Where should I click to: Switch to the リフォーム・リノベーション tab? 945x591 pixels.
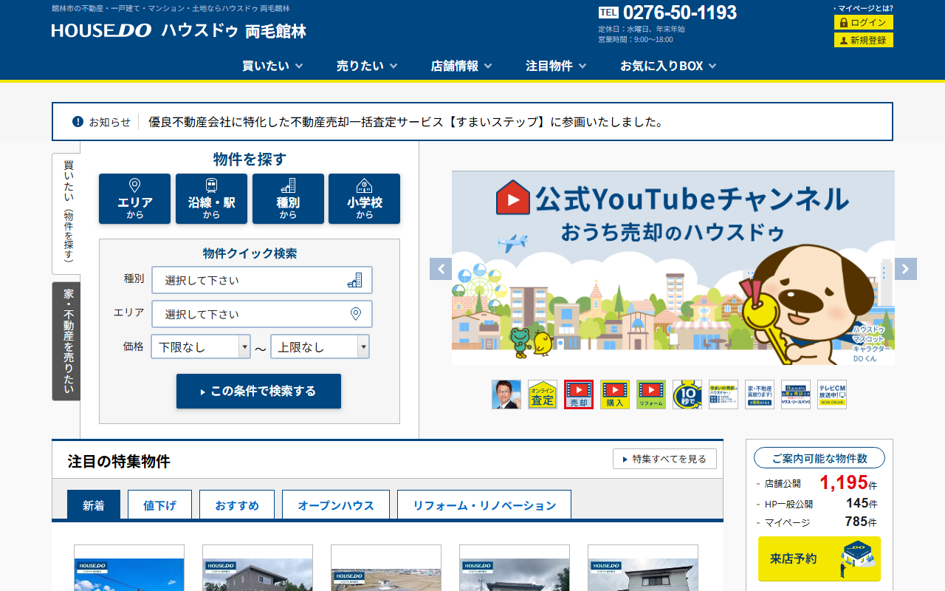[x=484, y=505]
